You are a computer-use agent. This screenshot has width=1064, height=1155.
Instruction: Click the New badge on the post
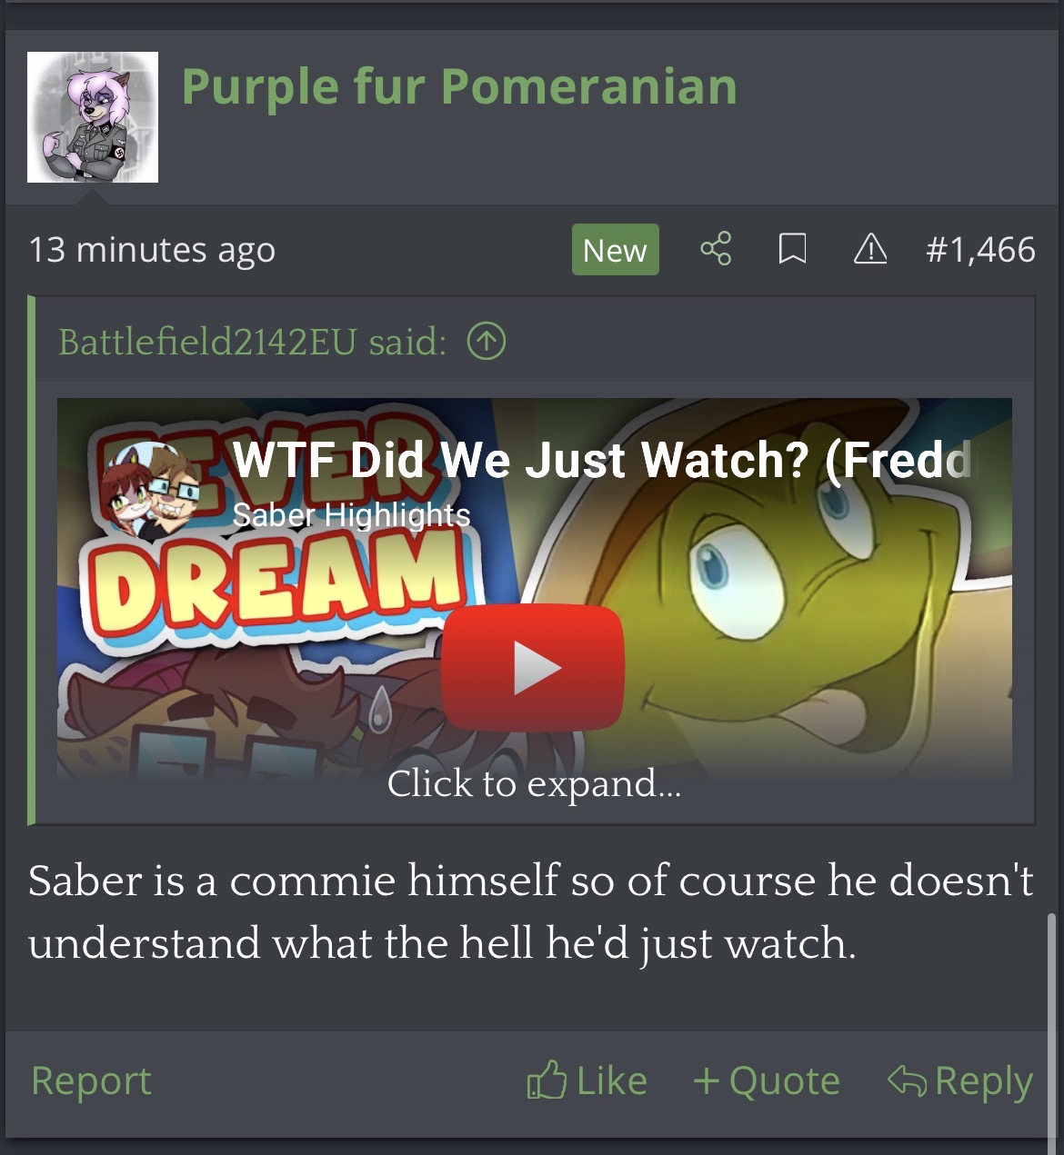pyautogui.click(x=615, y=249)
